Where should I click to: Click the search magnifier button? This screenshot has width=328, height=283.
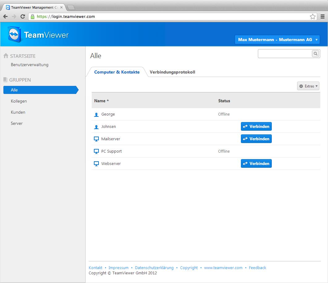[315, 53]
